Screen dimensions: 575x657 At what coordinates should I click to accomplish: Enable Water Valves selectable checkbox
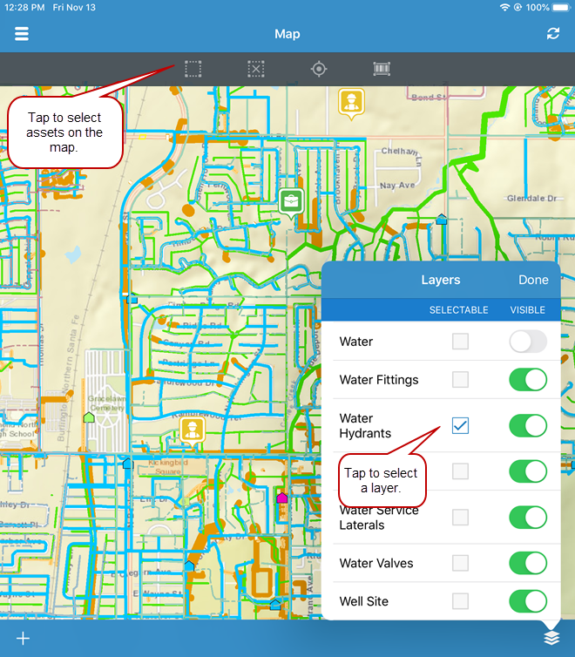460,563
